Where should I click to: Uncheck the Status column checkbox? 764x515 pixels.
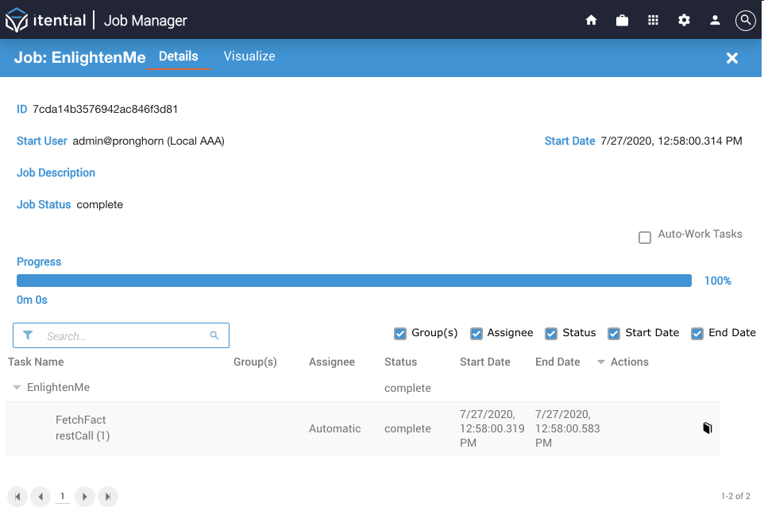tap(551, 334)
